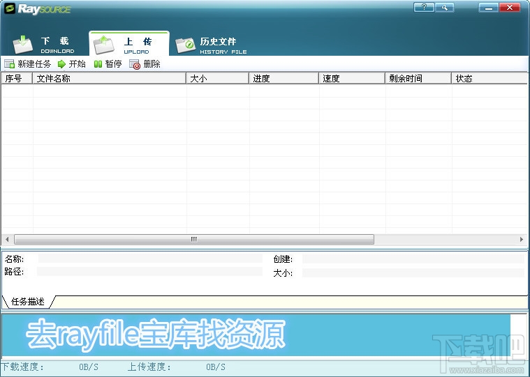Sort by 文件名称 column header
The width and height of the screenshot is (530, 377).
109,78
